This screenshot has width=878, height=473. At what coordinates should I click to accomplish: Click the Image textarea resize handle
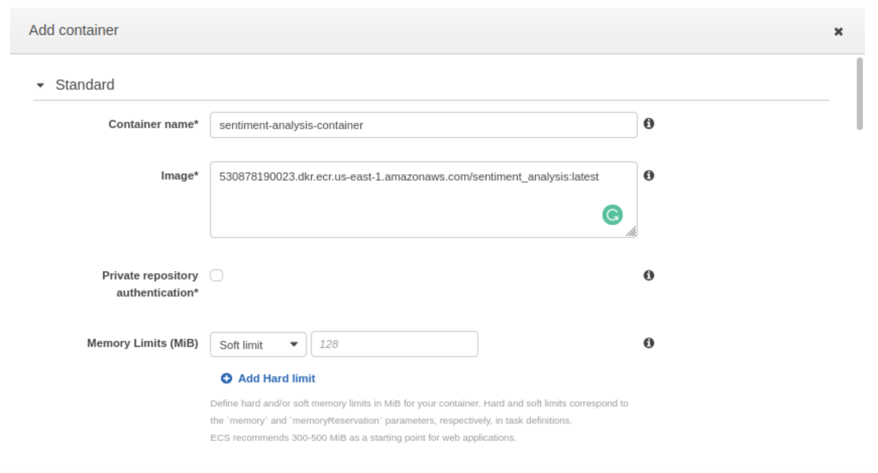point(631,231)
